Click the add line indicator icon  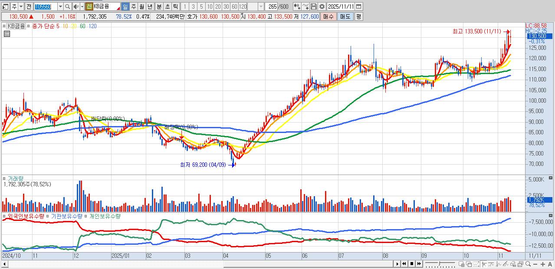coord(305,7)
